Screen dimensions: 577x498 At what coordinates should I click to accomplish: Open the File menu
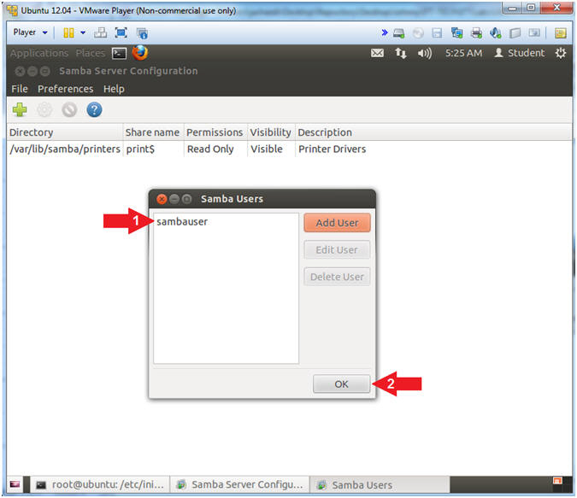(20, 89)
